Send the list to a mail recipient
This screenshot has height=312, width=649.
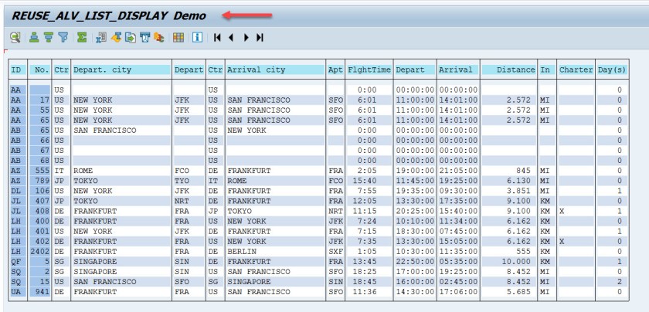144,38
